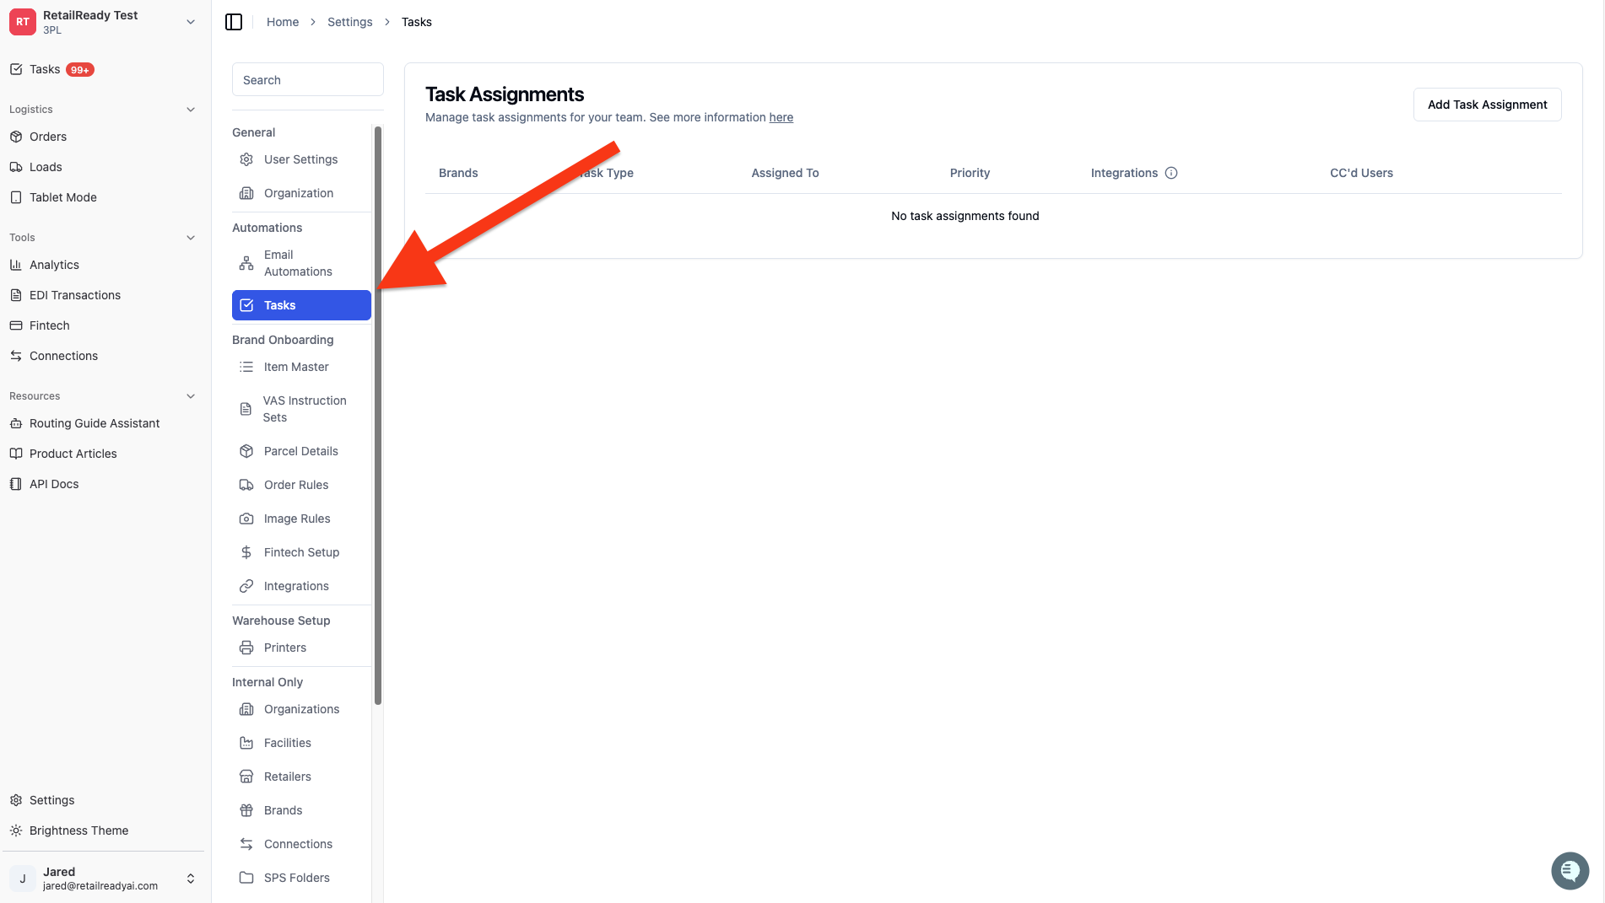Navigate to Settings breadcrumb
Screen dimensions: 1605x903
[350, 22]
